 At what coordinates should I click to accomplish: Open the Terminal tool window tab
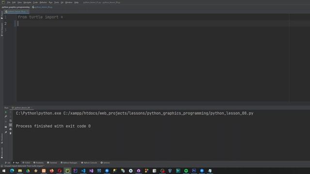(52, 163)
